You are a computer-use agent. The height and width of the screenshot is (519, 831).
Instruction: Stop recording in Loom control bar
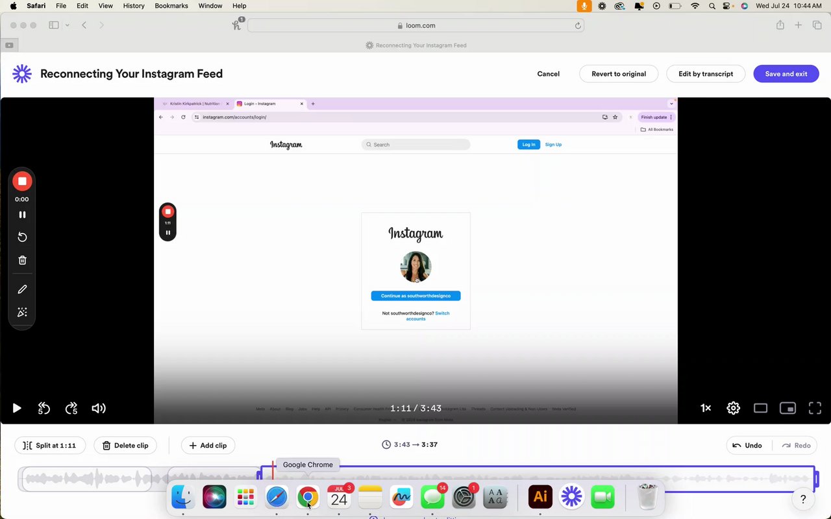pyautogui.click(x=22, y=182)
